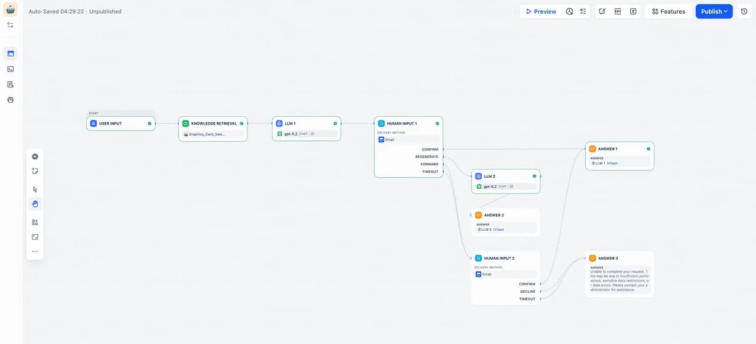
Task: Click the green status check on Answer 1
Action: (649, 149)
